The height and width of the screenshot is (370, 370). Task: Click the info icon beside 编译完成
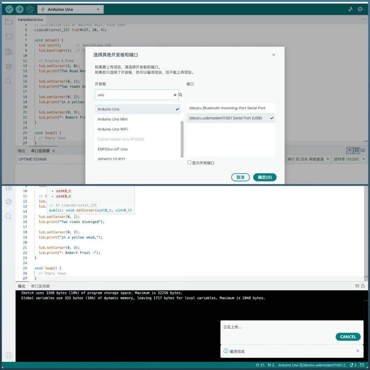point(226,351)
